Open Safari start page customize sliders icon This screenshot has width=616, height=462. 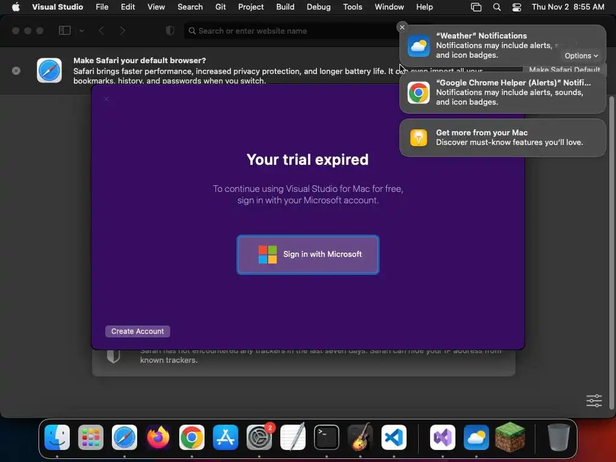click(594, 401)
